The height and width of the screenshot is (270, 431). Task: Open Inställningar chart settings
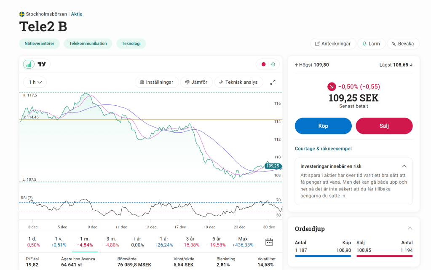[x=157, y=82]
